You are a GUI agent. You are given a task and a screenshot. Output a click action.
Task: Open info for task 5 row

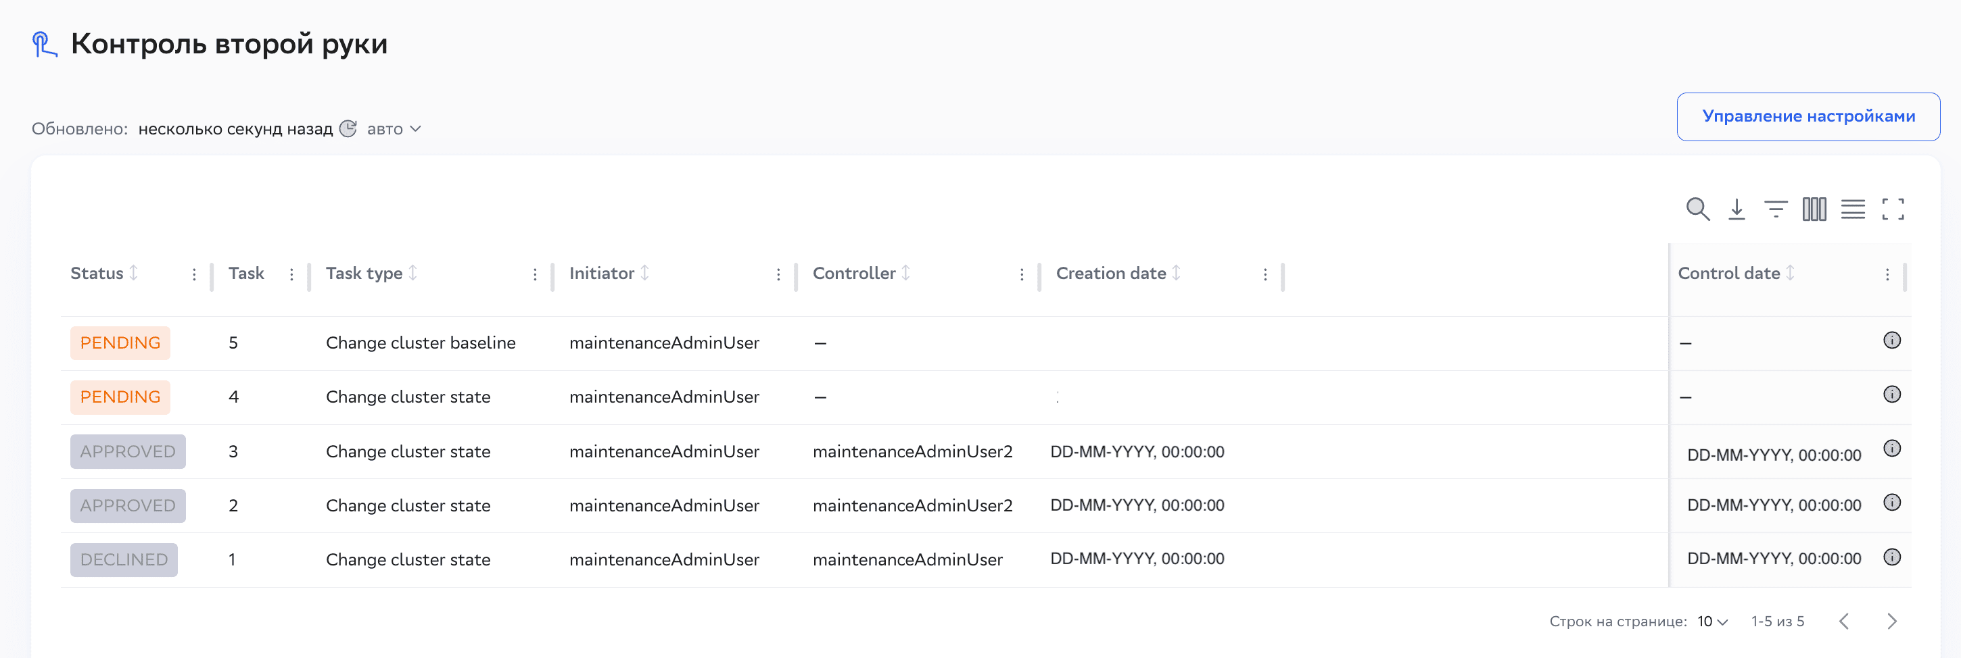tap(1892, 340)
